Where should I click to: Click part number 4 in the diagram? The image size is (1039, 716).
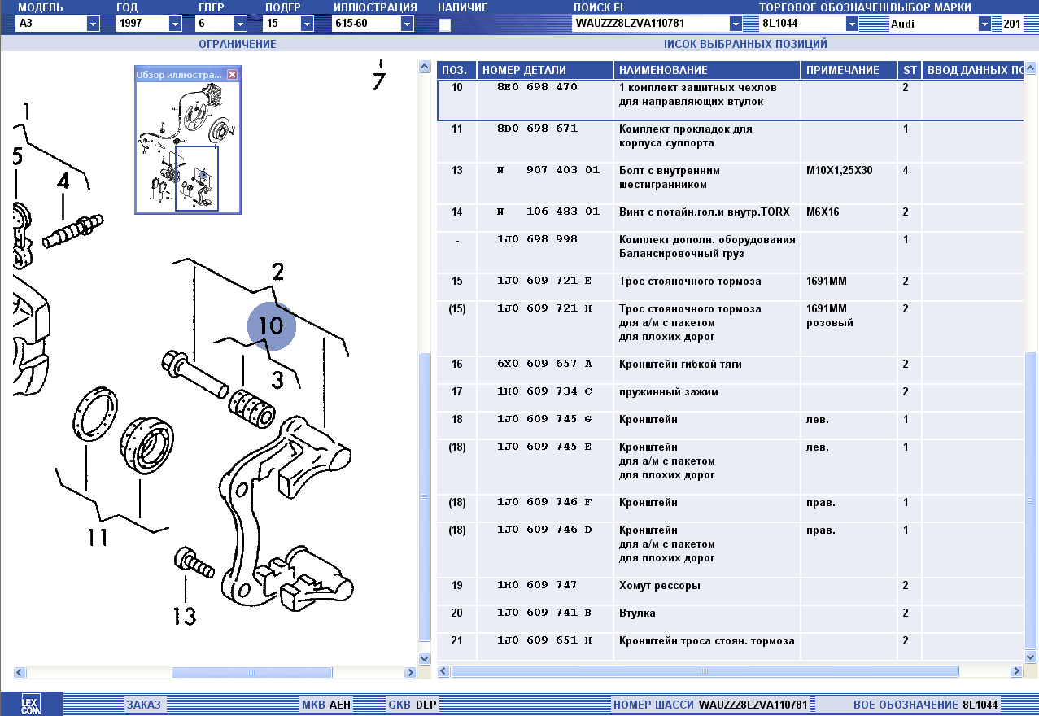(63, 181)
